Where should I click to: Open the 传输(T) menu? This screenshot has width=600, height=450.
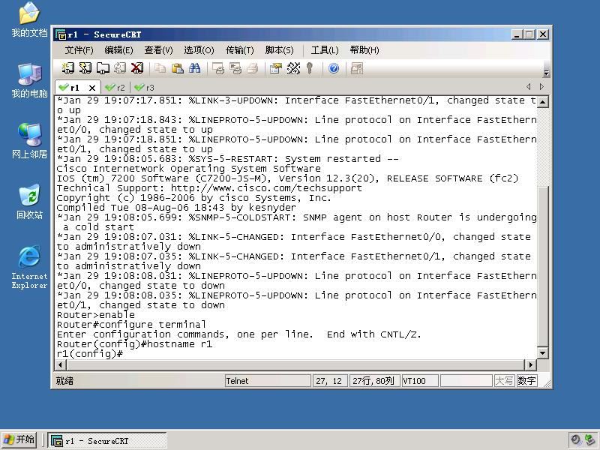click(239, 50)
